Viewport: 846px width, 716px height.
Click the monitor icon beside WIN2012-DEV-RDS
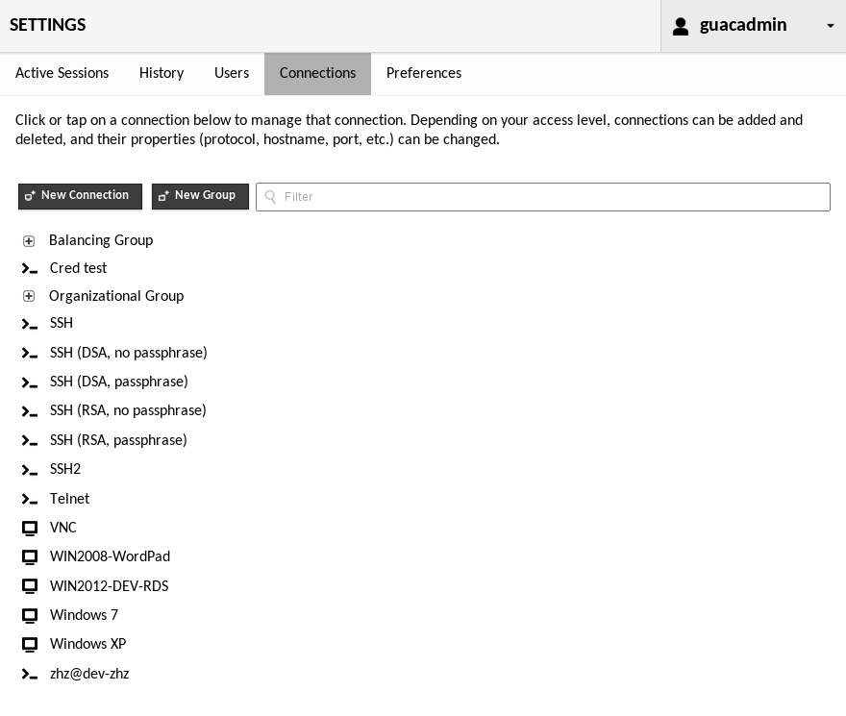tap(30, 586)
